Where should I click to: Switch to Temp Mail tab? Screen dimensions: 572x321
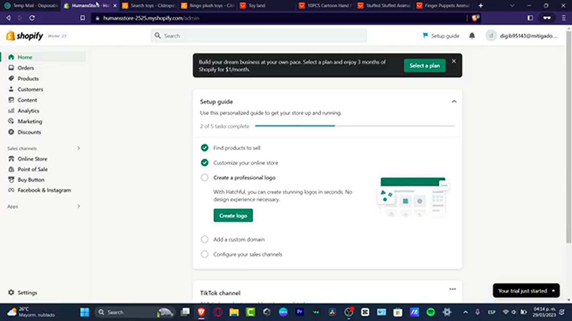31,5
